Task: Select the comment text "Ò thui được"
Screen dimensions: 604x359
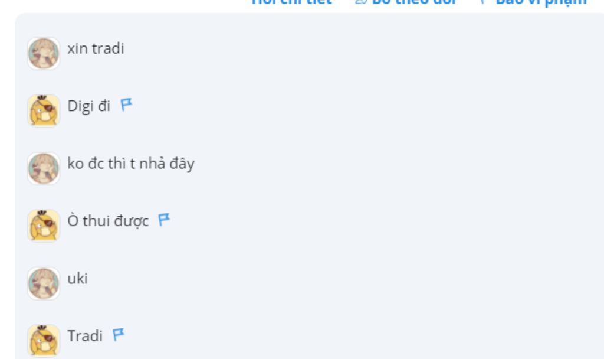Action: click(109, 221)
